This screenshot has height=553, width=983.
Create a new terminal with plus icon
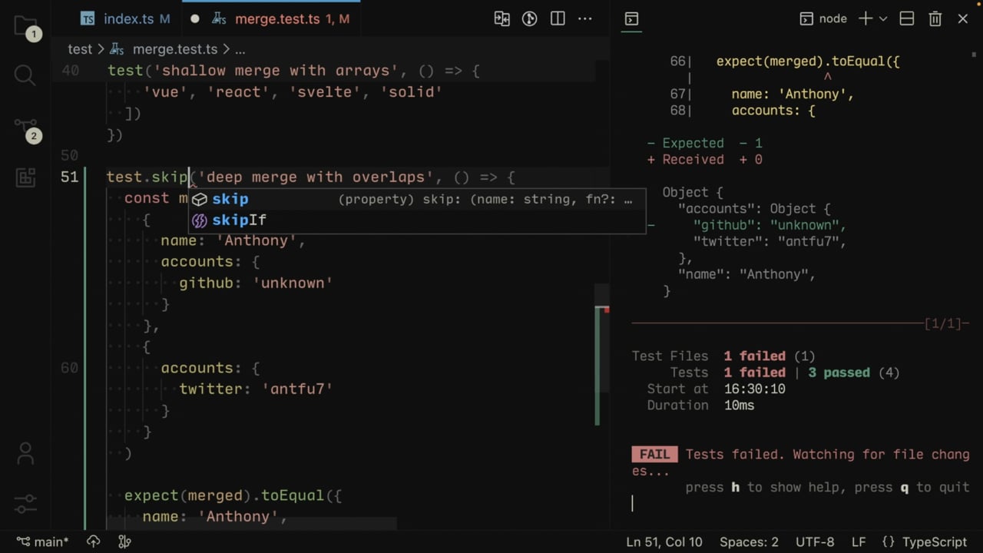[x=866, y=18]
